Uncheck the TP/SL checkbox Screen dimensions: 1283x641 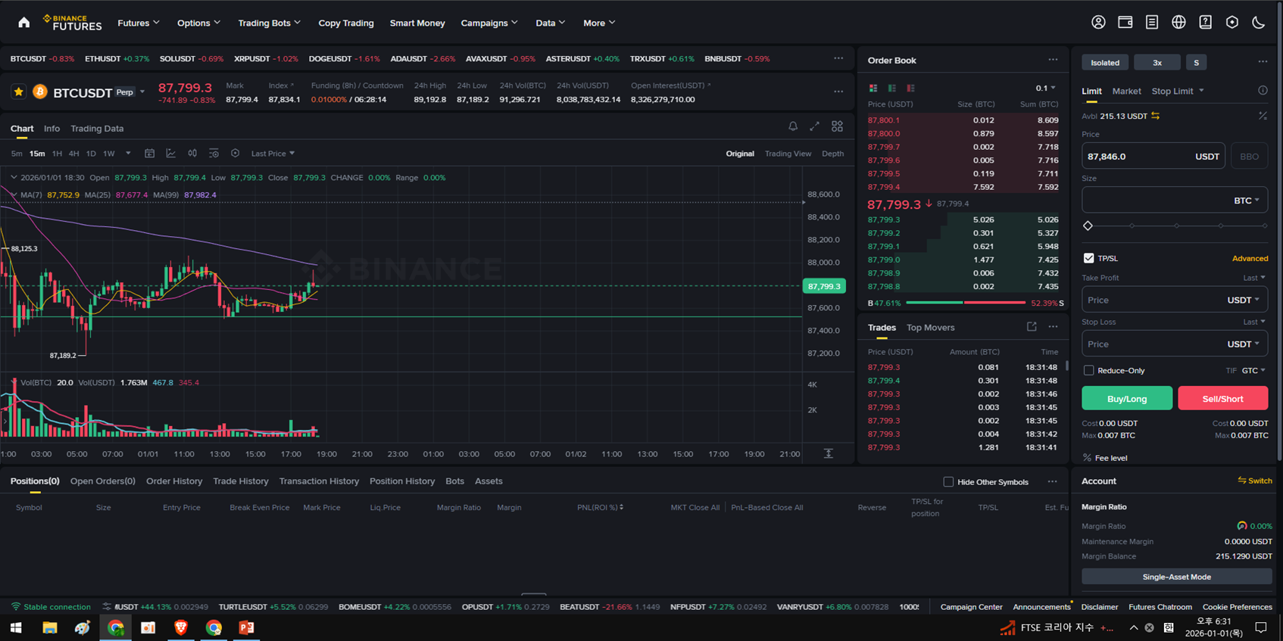tap(1088, 258)
